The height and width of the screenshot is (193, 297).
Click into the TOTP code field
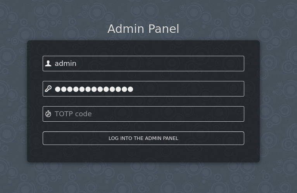click(143, 114)
